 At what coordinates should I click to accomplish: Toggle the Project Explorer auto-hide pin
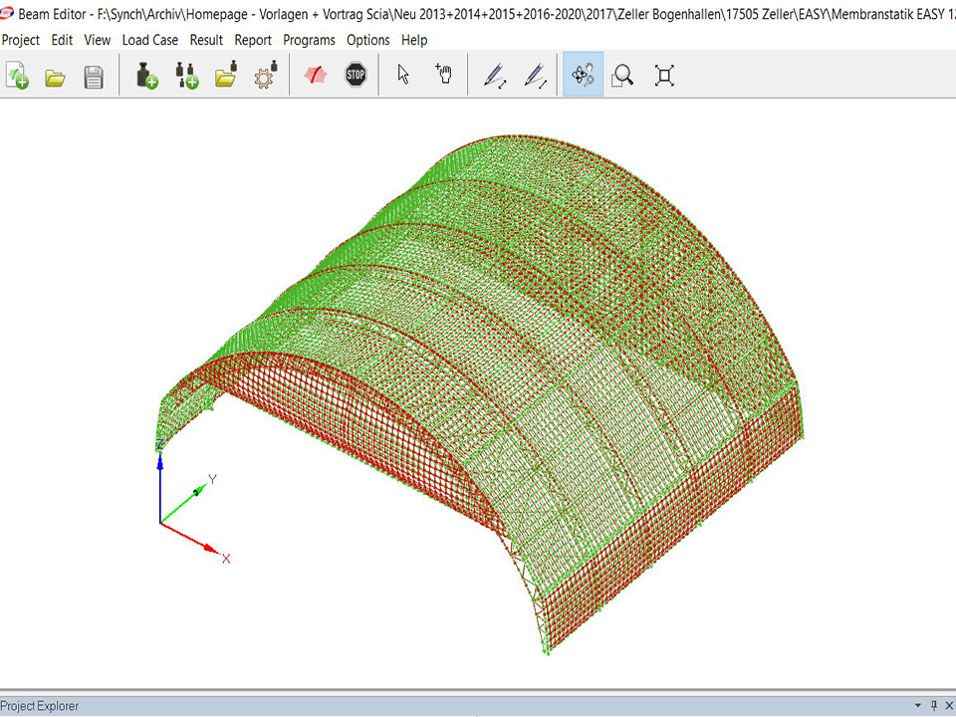pyautogui.click(x=934, y=707)
